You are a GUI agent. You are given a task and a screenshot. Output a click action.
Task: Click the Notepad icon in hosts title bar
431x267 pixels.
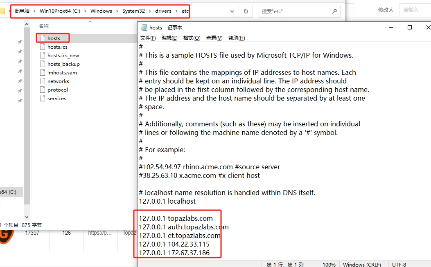click(x=144, y=27)
